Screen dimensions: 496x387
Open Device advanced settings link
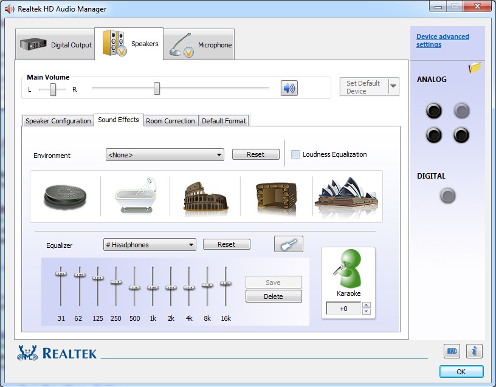point(443,41)
